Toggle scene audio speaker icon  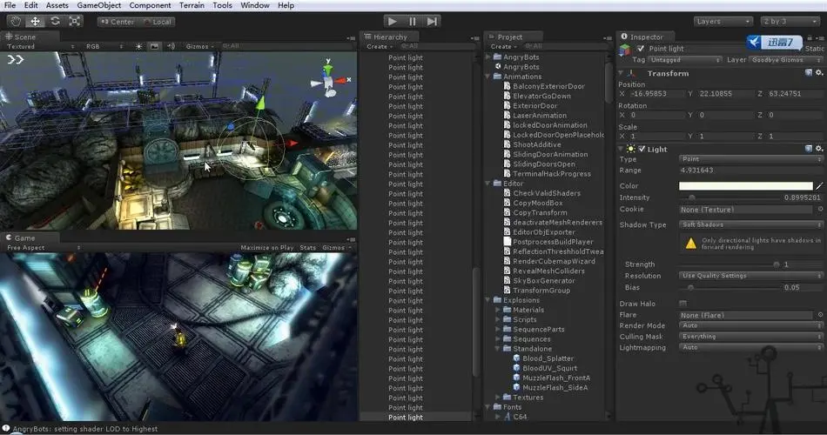pos(171,46)
